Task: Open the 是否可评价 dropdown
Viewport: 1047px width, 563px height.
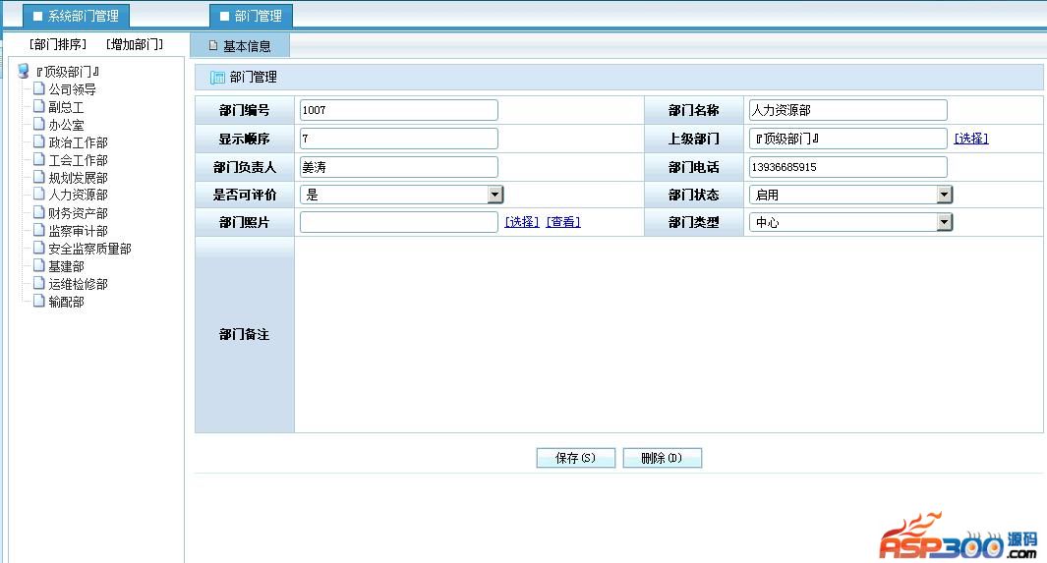Action: [x=494, y=195]
